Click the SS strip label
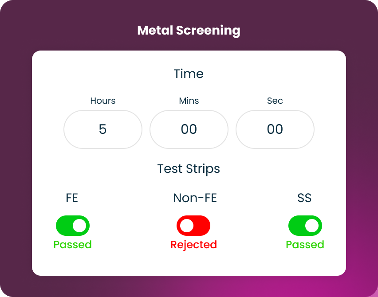Screen dimensions: 378x297 click(x=305, y=198)
